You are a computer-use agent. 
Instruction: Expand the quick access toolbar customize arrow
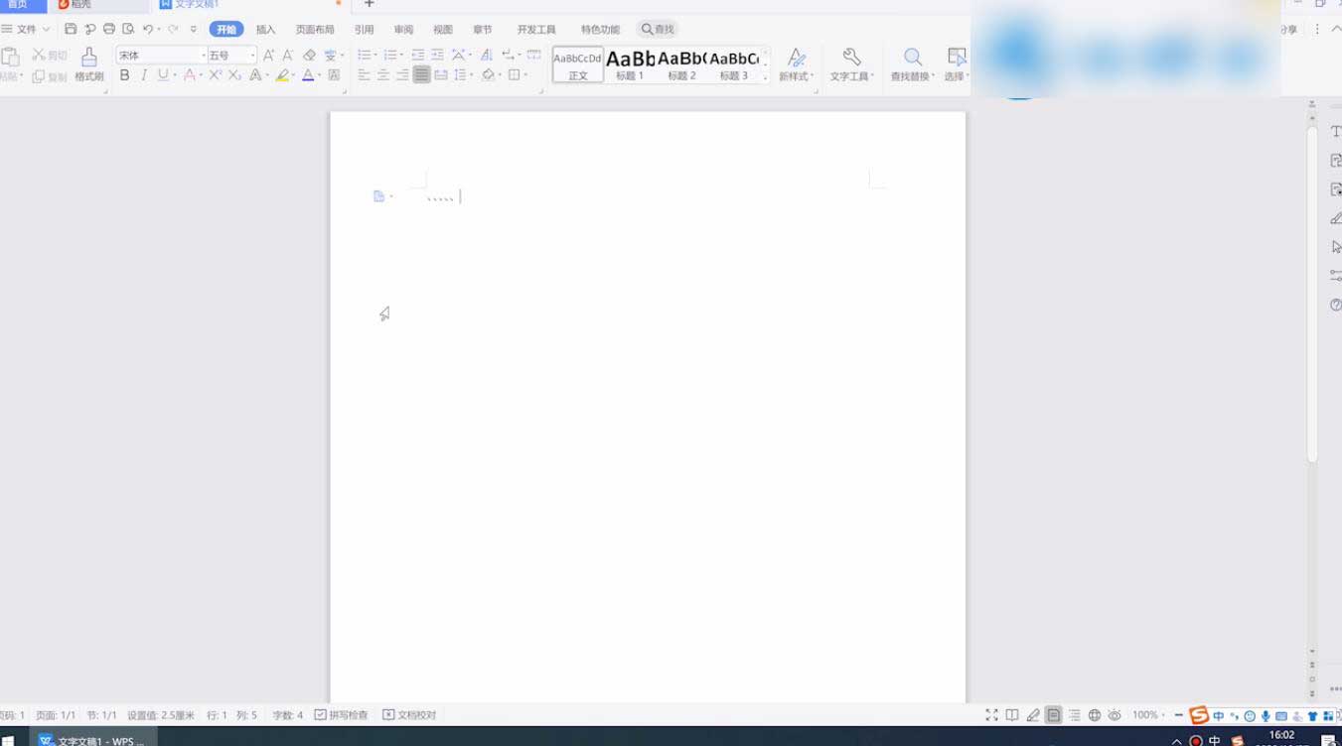(x=194, y=30)
